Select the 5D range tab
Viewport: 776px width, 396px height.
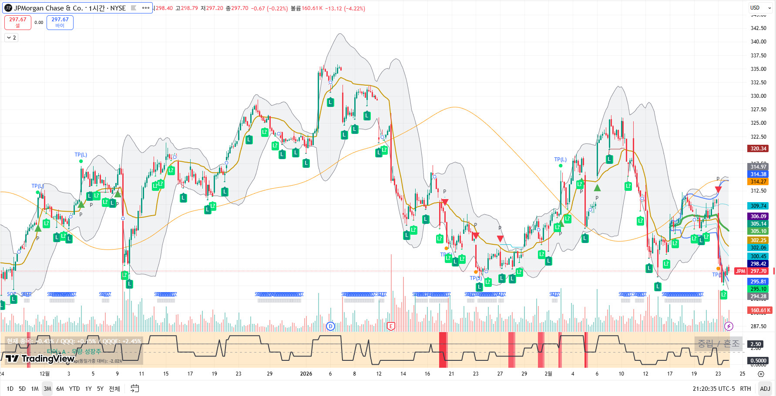tap(22, 389)
